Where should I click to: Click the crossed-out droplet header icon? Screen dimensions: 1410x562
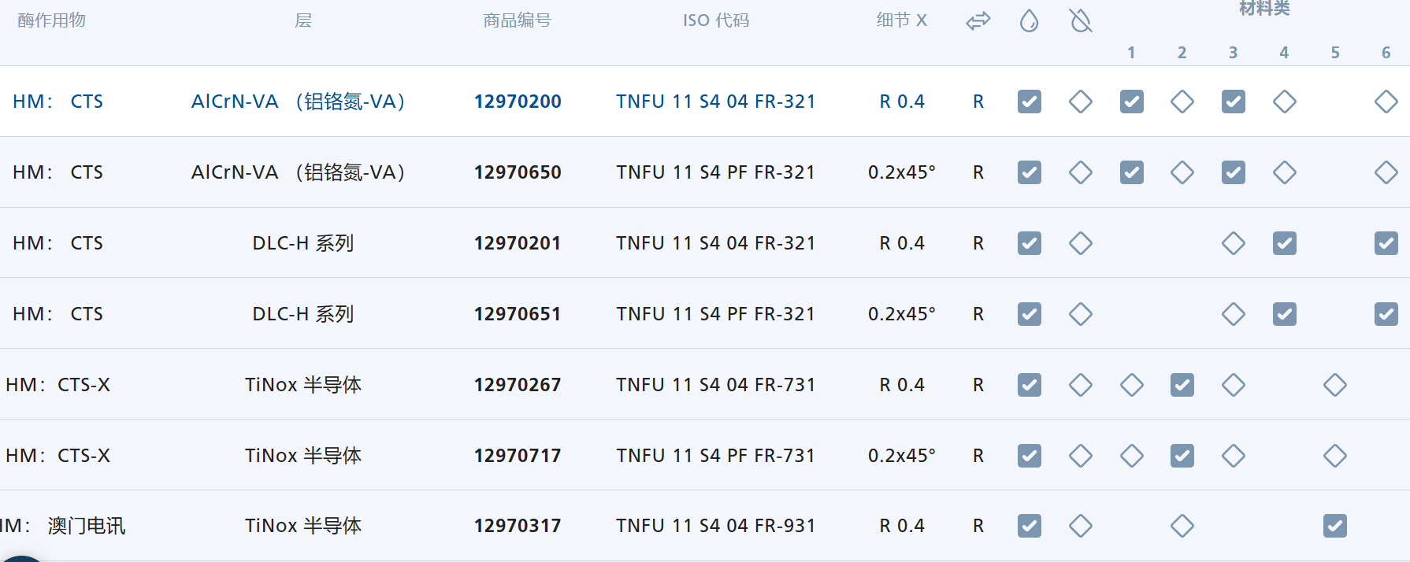(1081, 21)
